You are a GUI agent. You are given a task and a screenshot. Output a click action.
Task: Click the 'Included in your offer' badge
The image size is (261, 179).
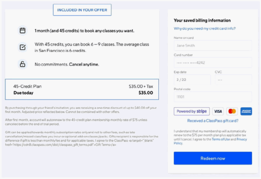(82, 10)
